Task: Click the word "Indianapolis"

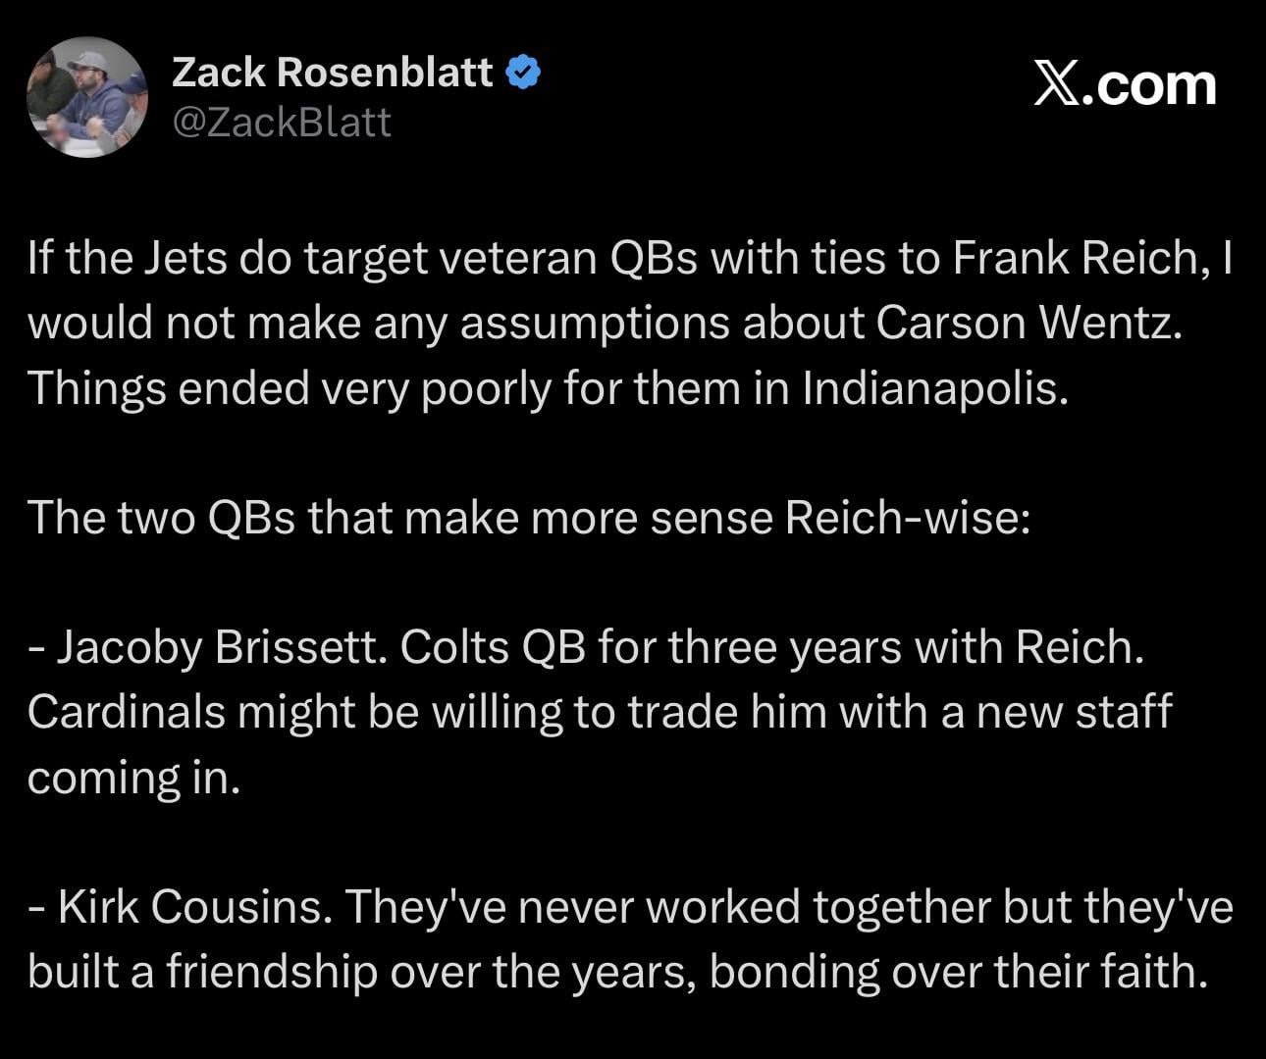Action: point(932,388)
